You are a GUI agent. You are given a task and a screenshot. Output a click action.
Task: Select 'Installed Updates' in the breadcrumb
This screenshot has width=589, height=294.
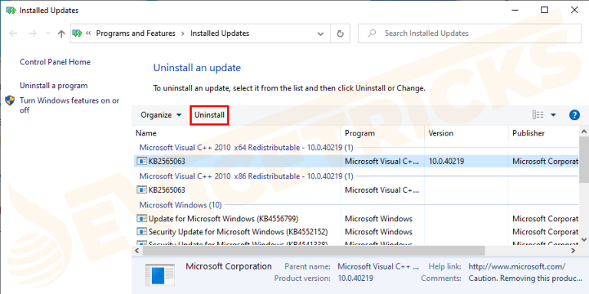220,34
